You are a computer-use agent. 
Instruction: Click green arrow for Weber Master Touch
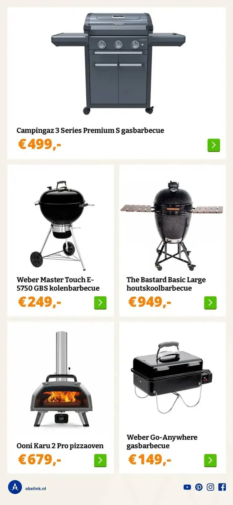point(100,302)
